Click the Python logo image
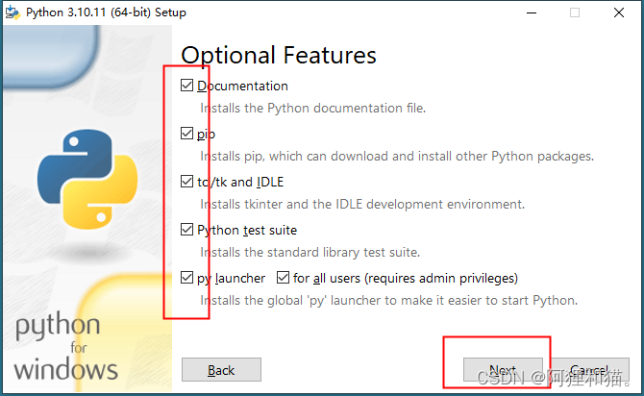 (x=87, y=179)
